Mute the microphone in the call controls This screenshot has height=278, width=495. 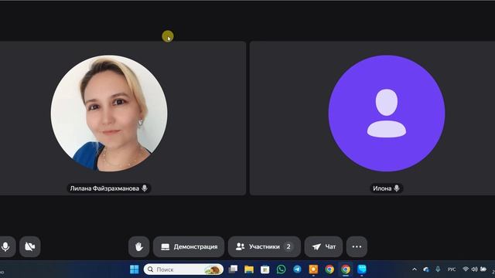pyautogui.click(x=5, y=246)
